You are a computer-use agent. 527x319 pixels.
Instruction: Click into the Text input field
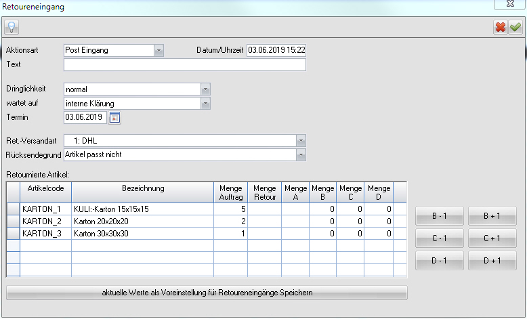point(184,65)
